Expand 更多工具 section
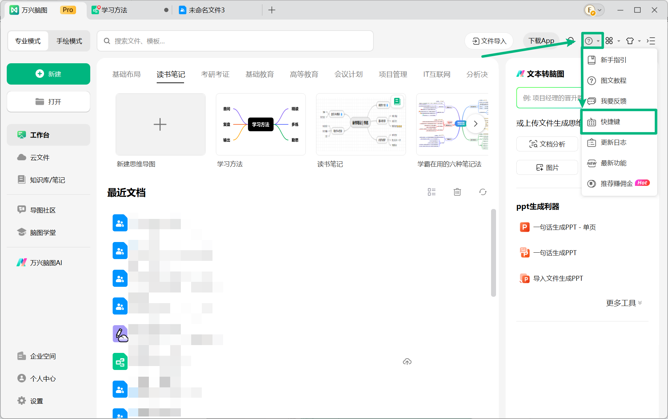This screenshot has width=668, height=419. [x=624, y=303]
